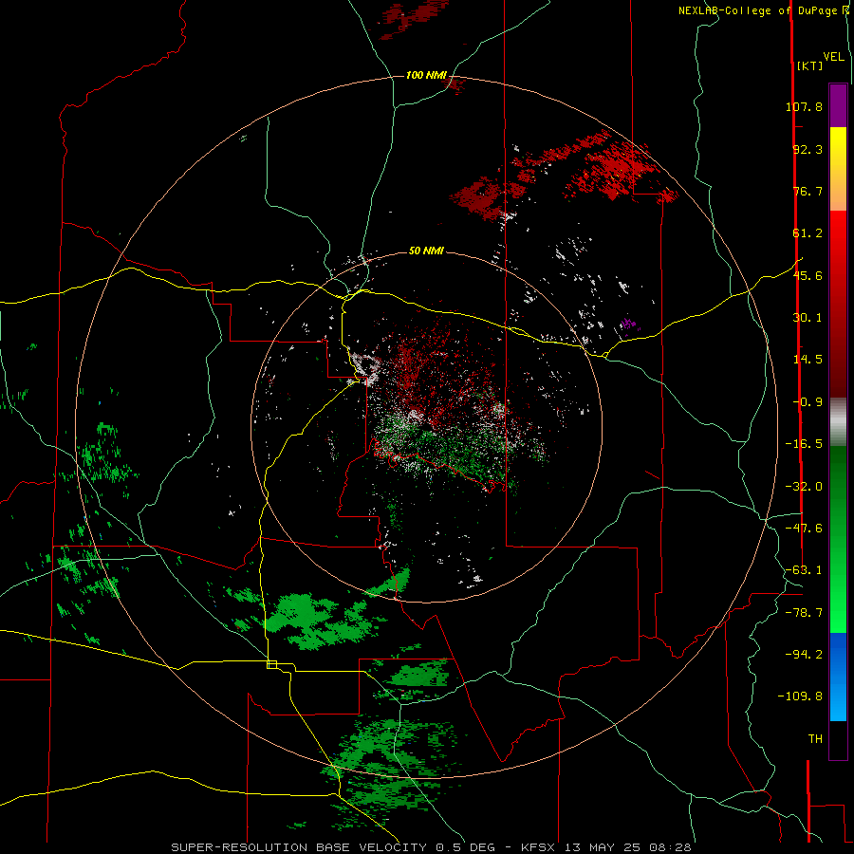Pick the green inbound segment of the scale

pyautogui.click(x=838, y=539)
